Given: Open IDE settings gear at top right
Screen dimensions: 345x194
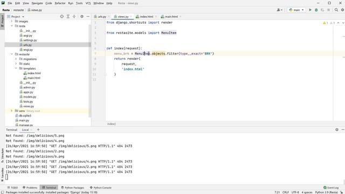Looking at the screenshot, I should tap(343, 10).
